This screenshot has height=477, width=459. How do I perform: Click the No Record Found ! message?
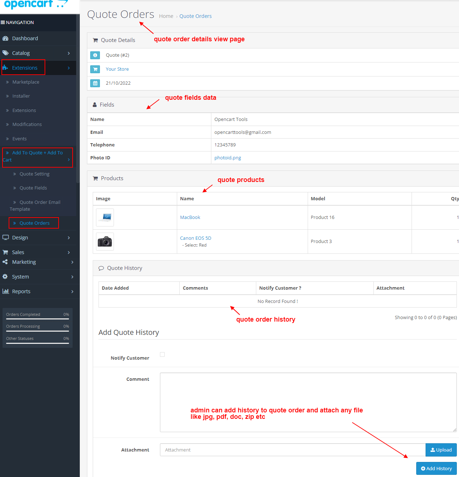277,301
